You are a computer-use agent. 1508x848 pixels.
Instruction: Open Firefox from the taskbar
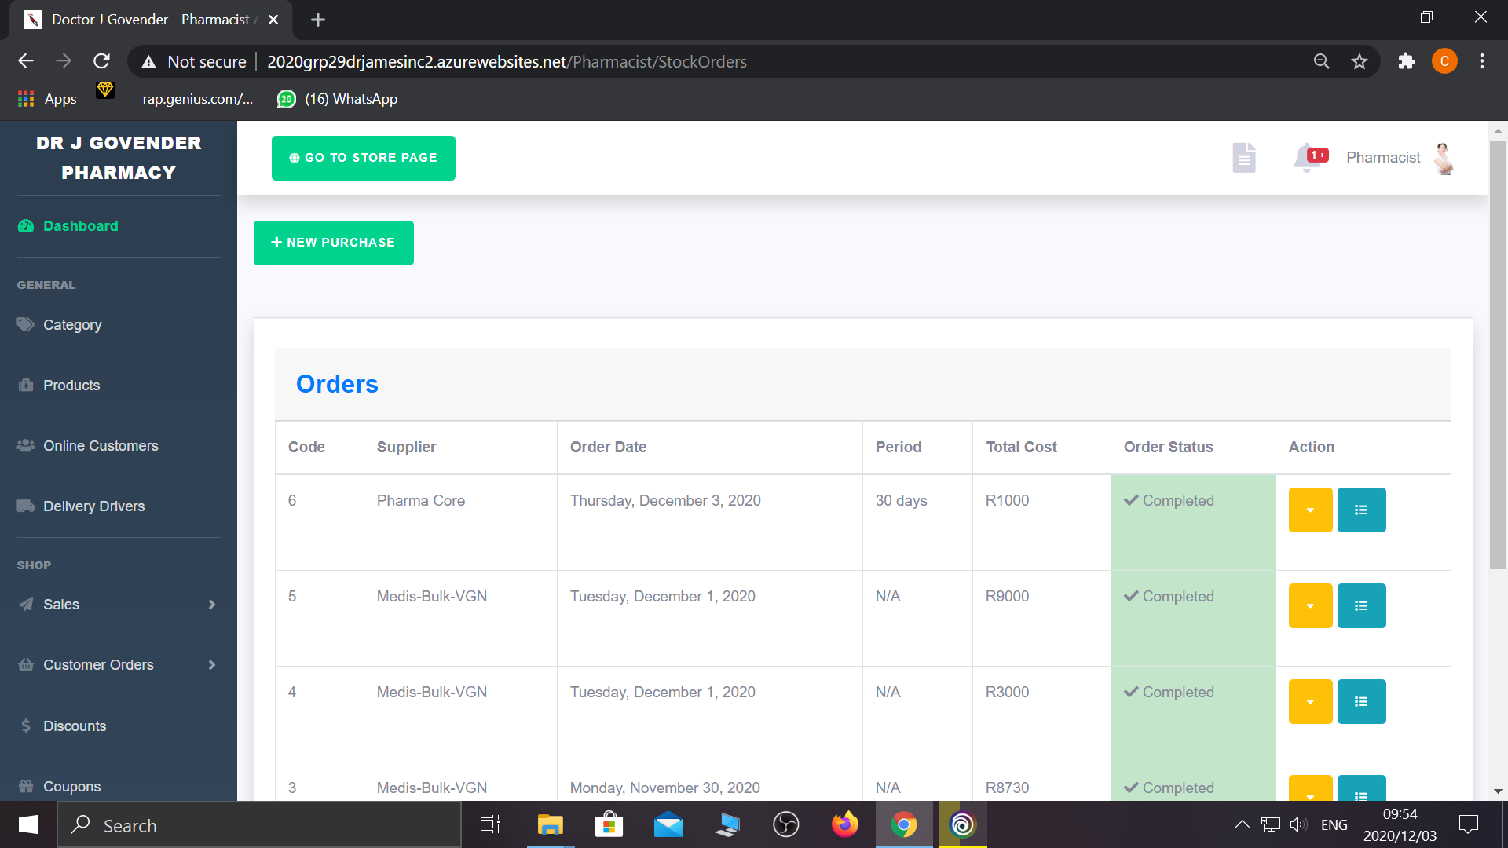[845, 825]
